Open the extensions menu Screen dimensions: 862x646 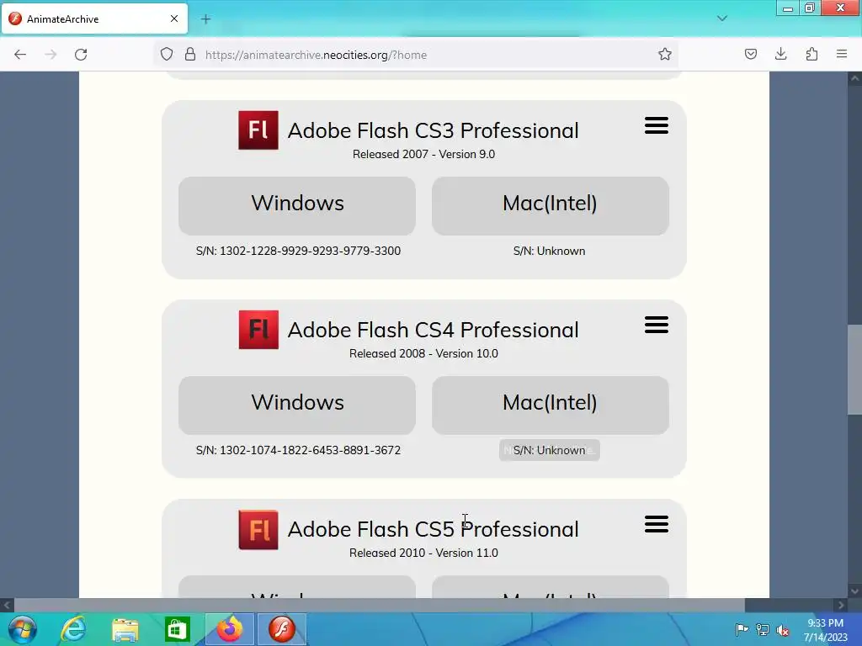[x=811, y=55]
